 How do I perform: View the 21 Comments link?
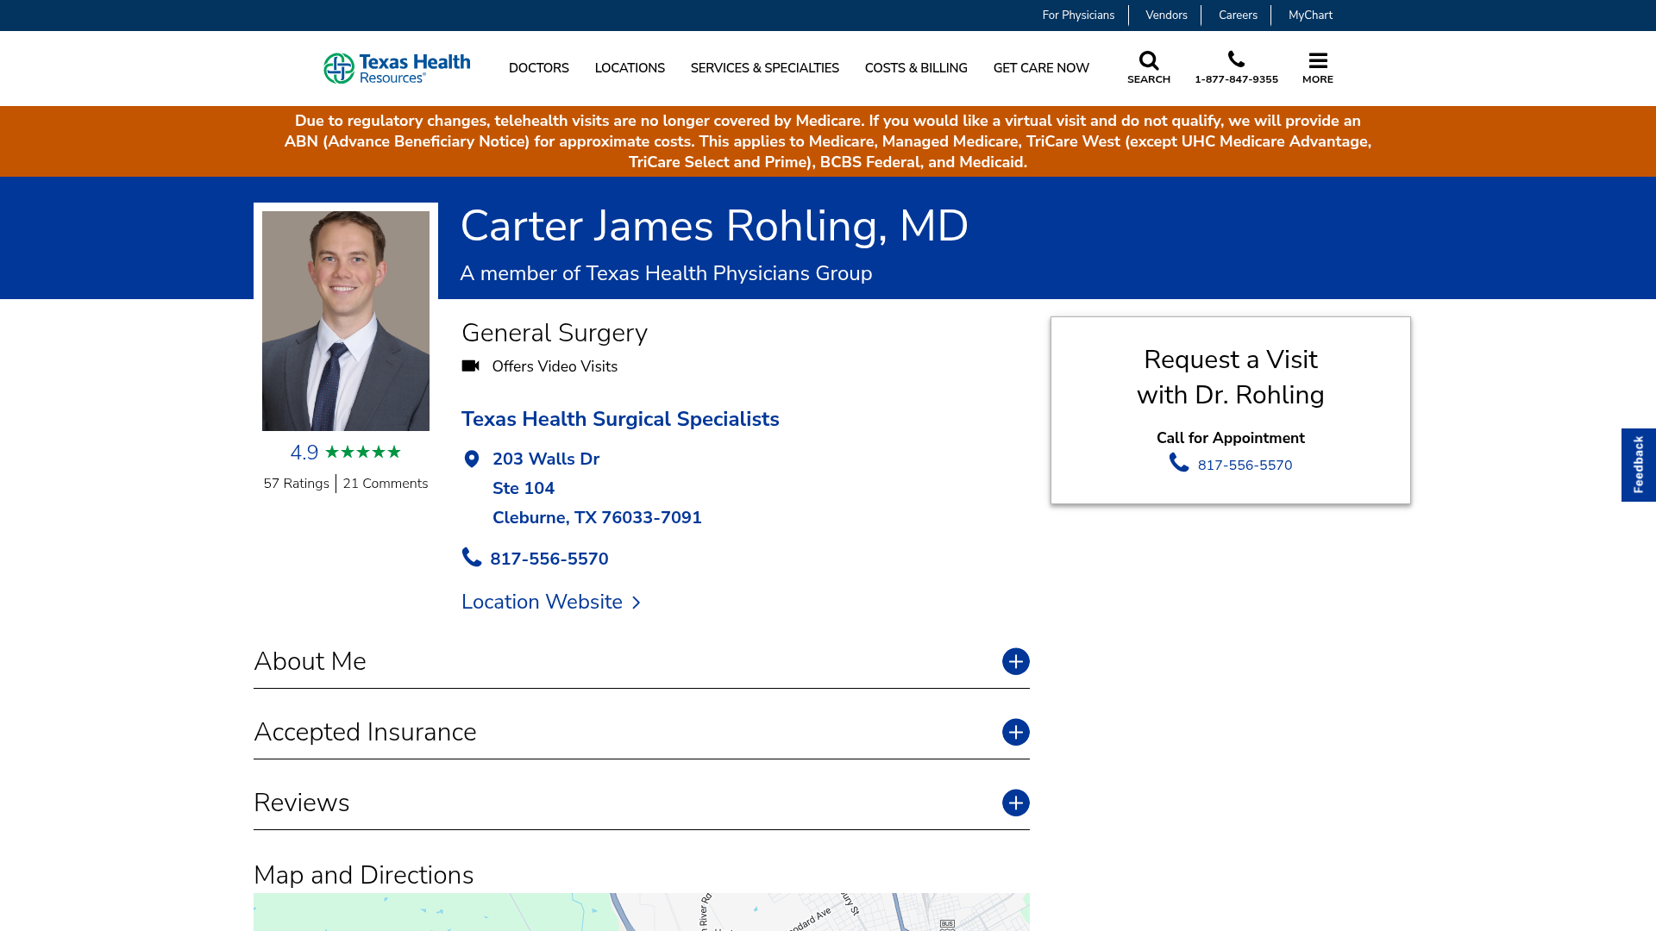(385, 484)
